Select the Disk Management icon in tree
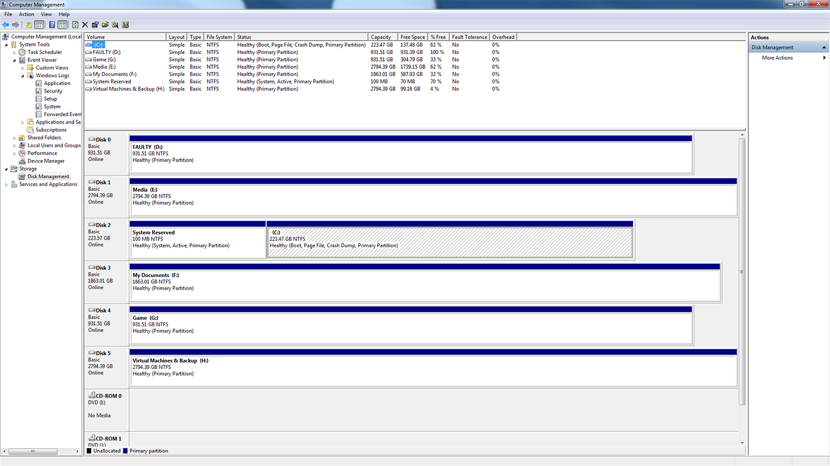The image size is (830, 466). tap(22, 177)
